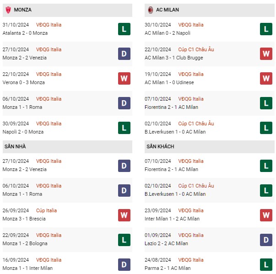Click the W badge for Monza 3-1 Brescia

(124, 215)
